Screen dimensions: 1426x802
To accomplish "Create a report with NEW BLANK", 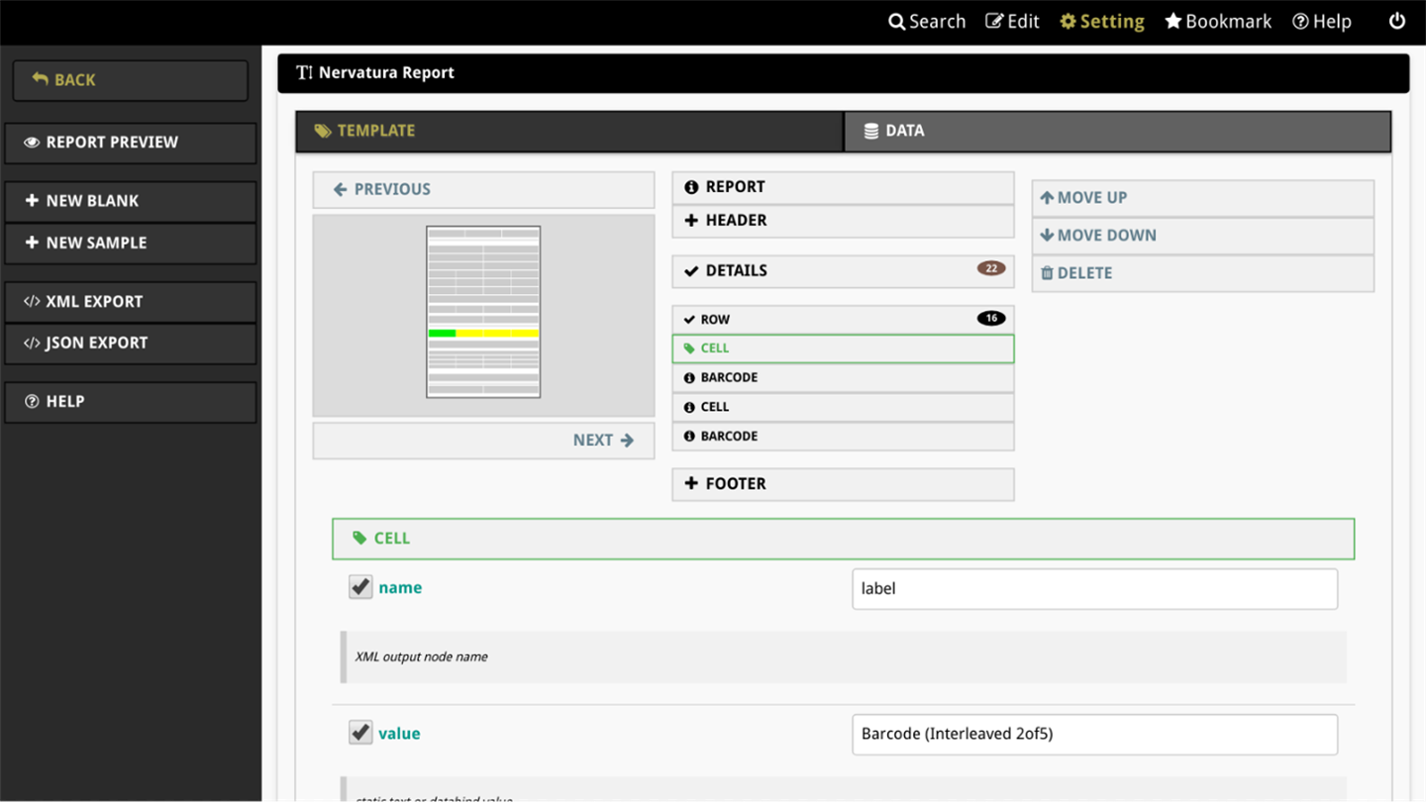I will click(130, 201).
